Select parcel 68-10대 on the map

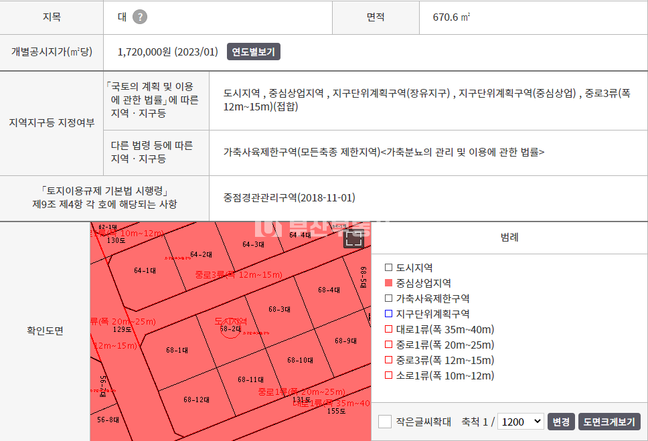coord(300,360)
